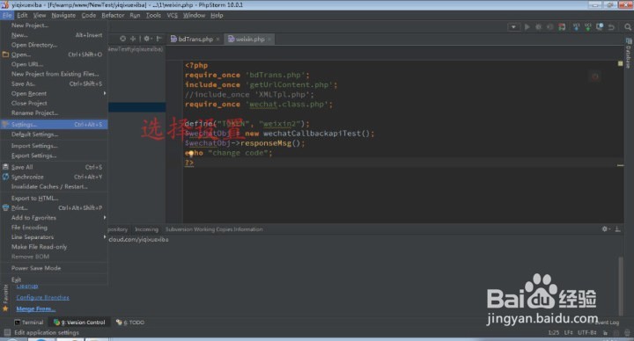Toggle Make File Read-only menu item

(x=55, y=247)
